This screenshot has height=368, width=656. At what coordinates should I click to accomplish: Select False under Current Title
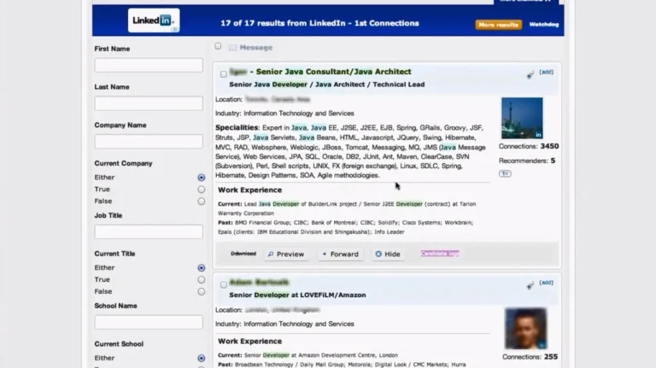point(202,291)
